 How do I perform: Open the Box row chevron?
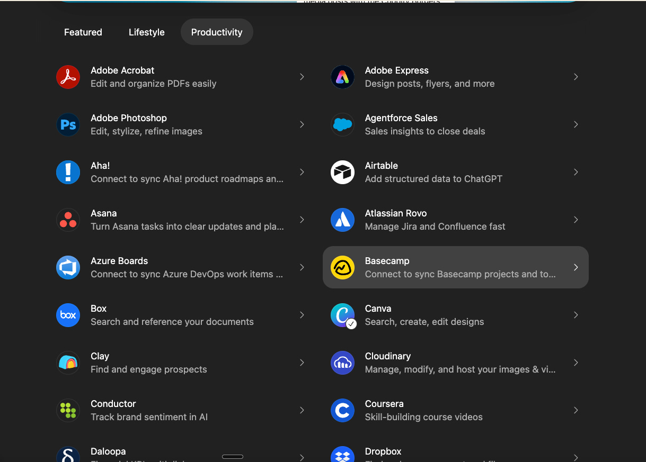pos(302,315)
